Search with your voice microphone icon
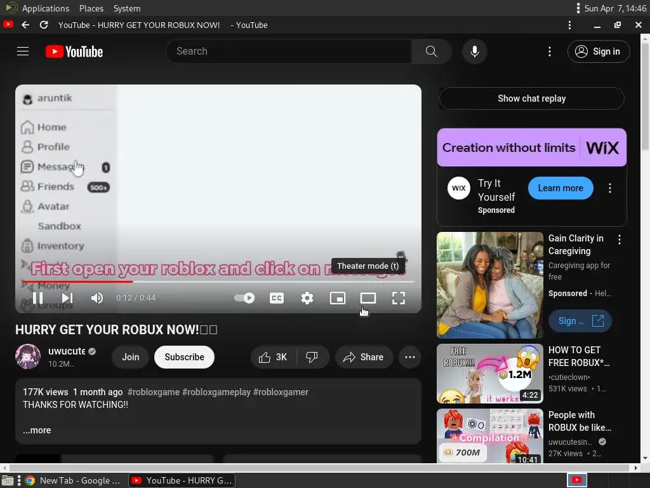 [475, 51]
